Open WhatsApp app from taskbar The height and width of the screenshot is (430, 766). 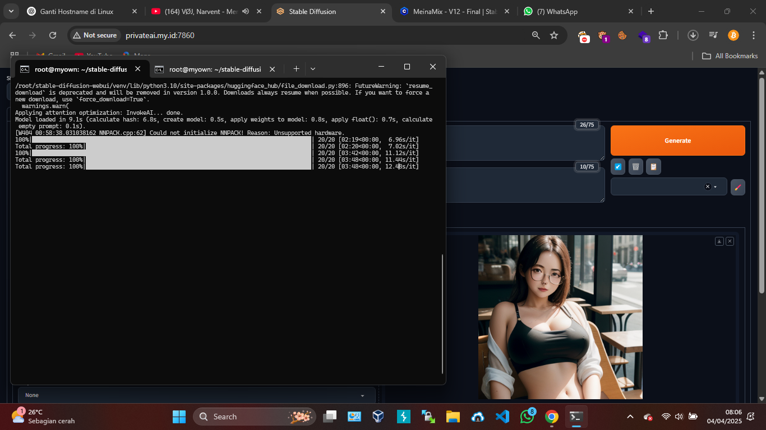coord(527,417)
